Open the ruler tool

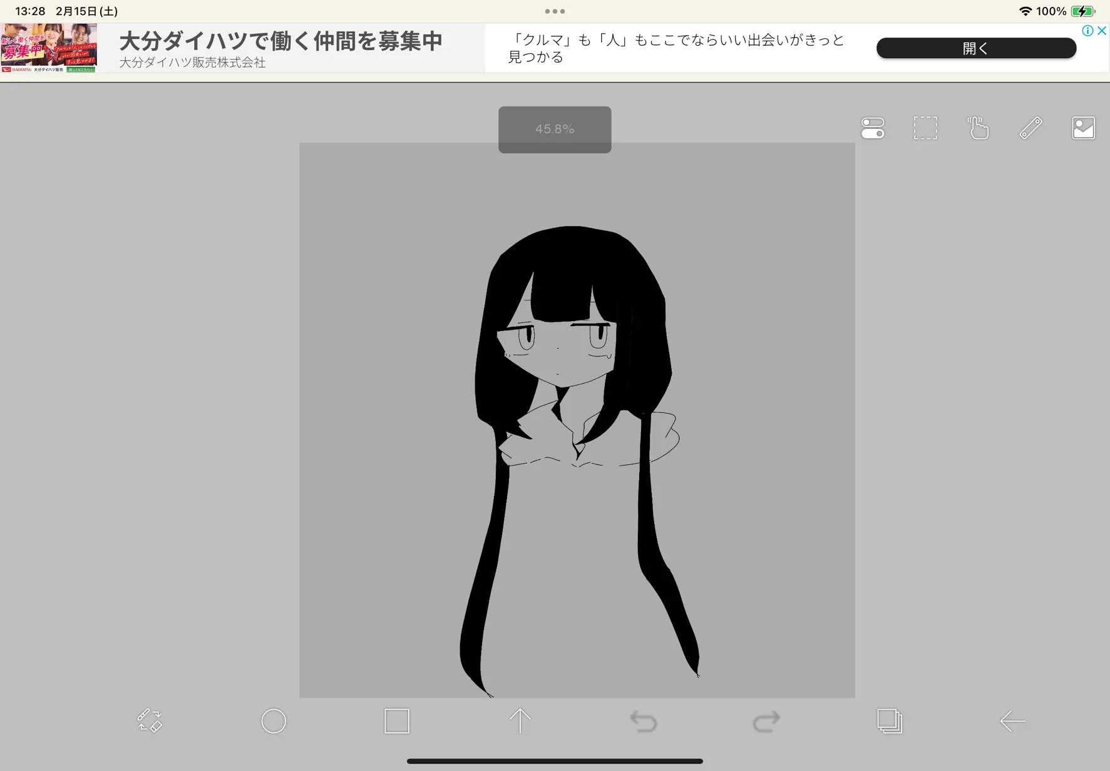[1030, 128]
